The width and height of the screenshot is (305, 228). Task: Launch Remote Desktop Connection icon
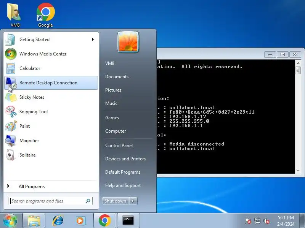click(x=11, y=83)
